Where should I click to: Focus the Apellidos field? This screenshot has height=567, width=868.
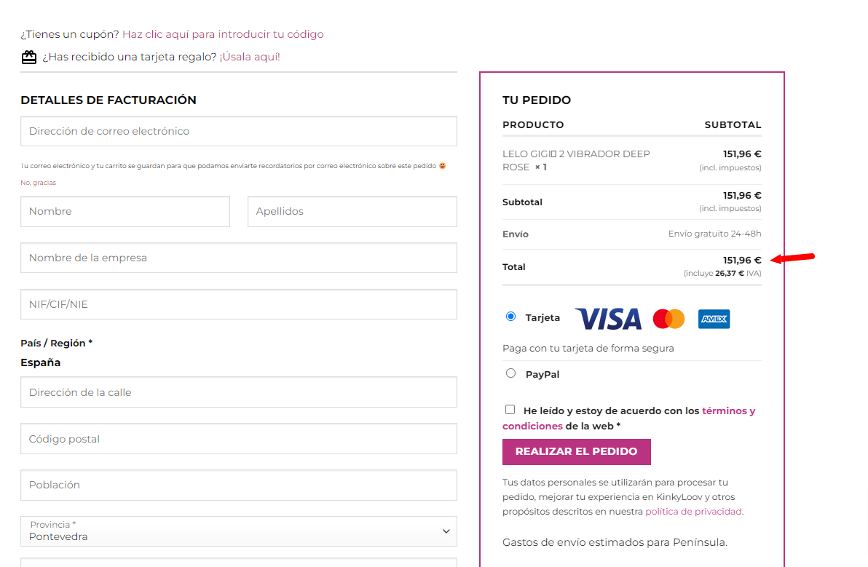(352, 211)
